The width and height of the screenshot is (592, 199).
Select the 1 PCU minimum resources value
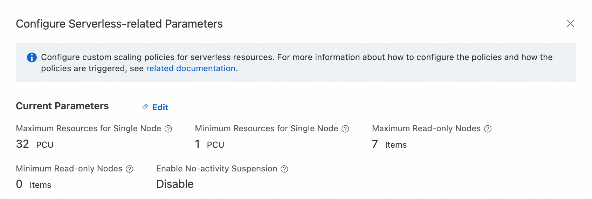coord(209,144)
